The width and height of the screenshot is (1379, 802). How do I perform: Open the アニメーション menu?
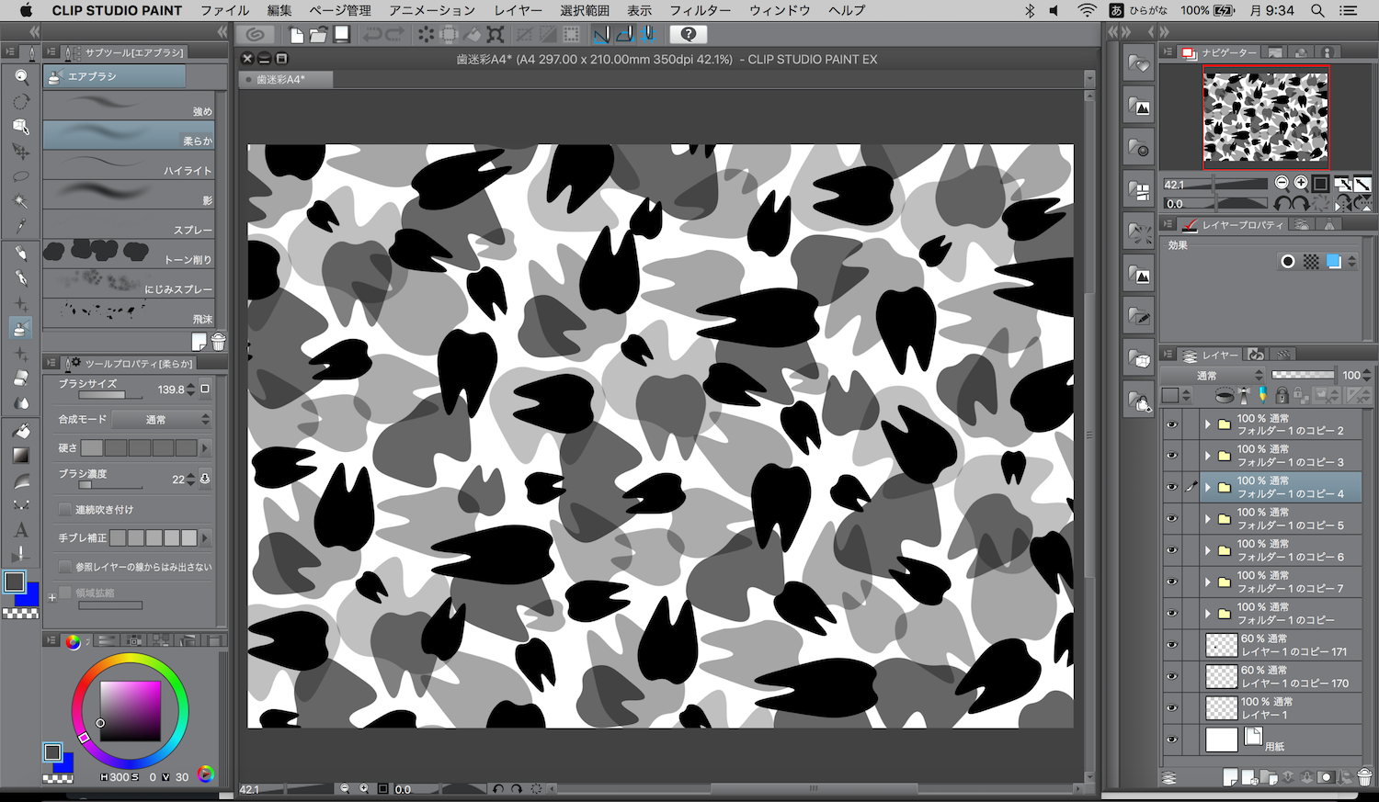[432, 10]
